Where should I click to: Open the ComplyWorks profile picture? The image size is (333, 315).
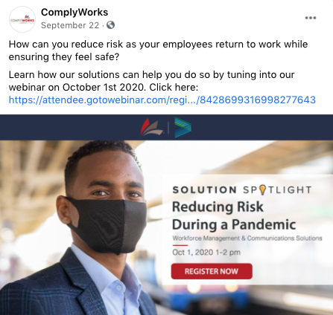pos(22,19)
